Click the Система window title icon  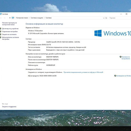pyautogui.click(x=1, y=14)
